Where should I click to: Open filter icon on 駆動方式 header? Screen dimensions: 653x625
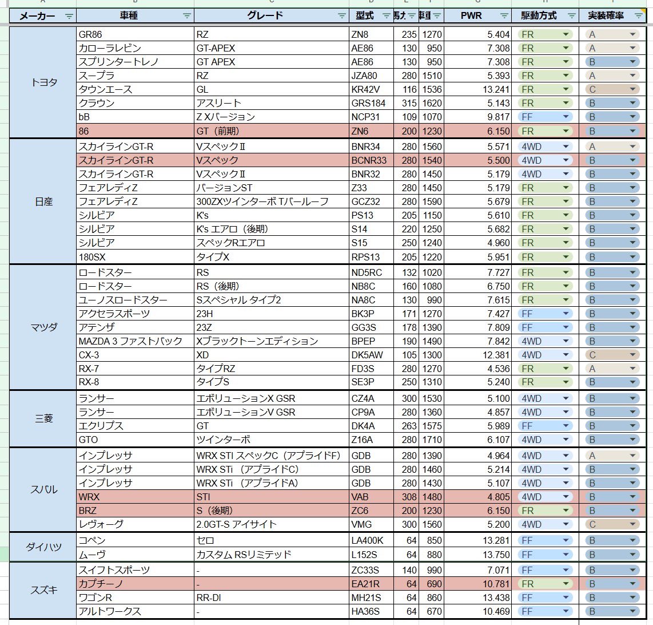tap(572, 16)
